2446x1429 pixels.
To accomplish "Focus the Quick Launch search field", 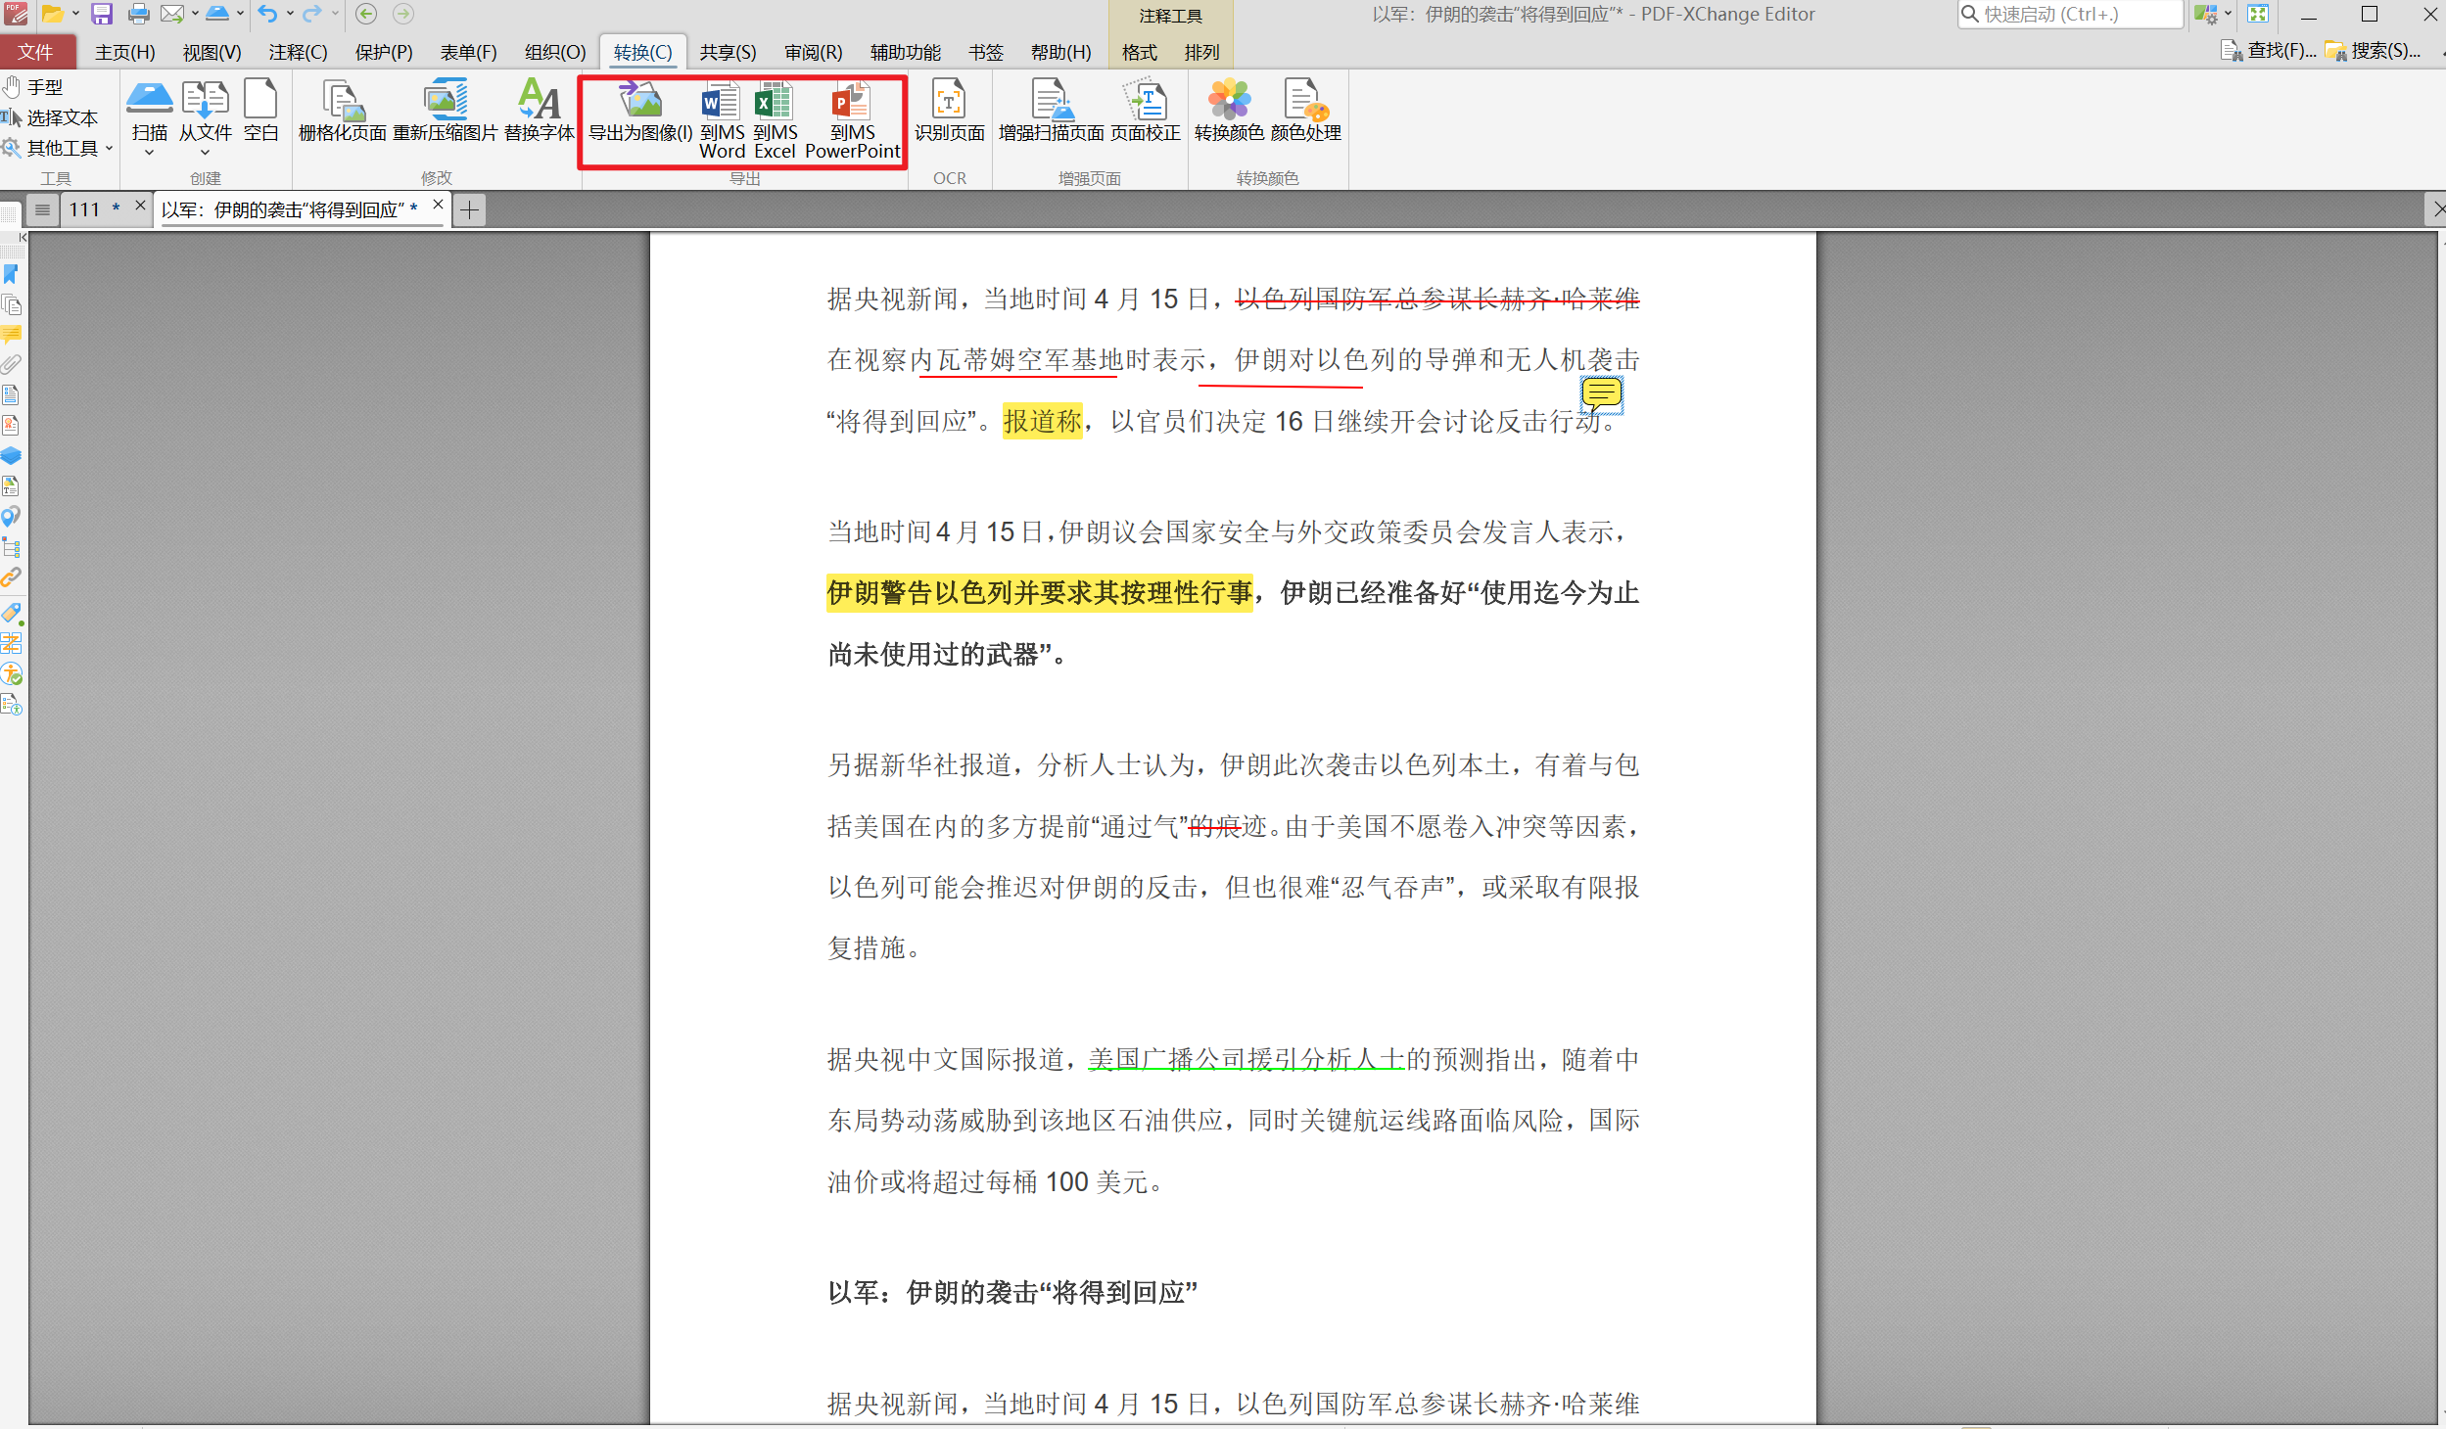I will click(2070, 14).
